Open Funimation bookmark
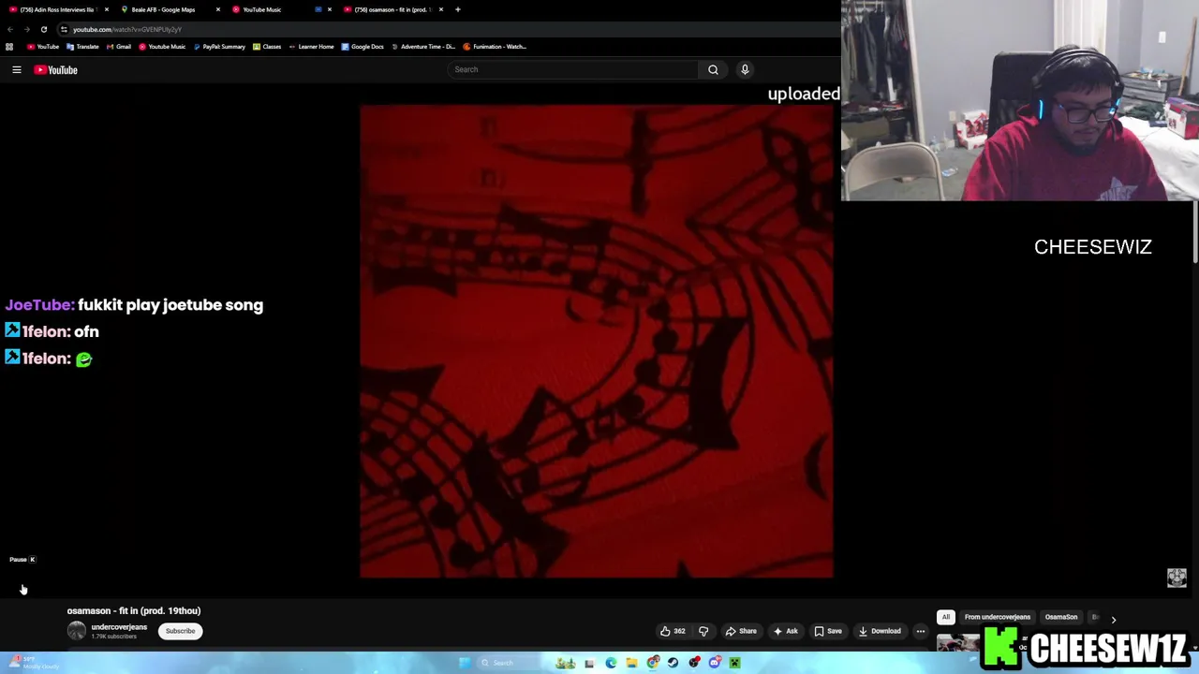The image size is (1199, 674). click(495, 47)
